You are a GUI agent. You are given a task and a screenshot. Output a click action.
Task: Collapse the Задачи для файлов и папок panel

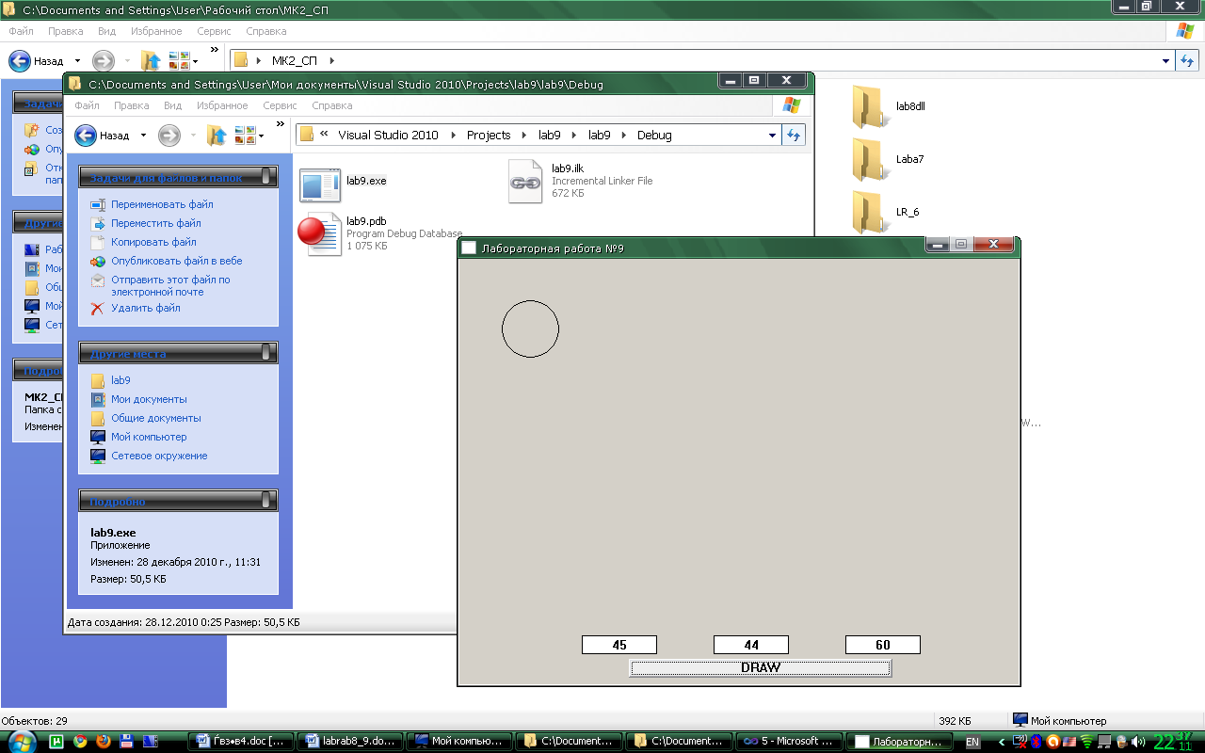266,176
